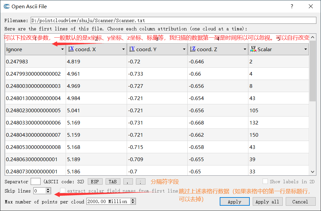The height and width of the screenshot is (211, 321).
Task: Click the Z icon on the coord.Z header
Action: pos(193,49)
